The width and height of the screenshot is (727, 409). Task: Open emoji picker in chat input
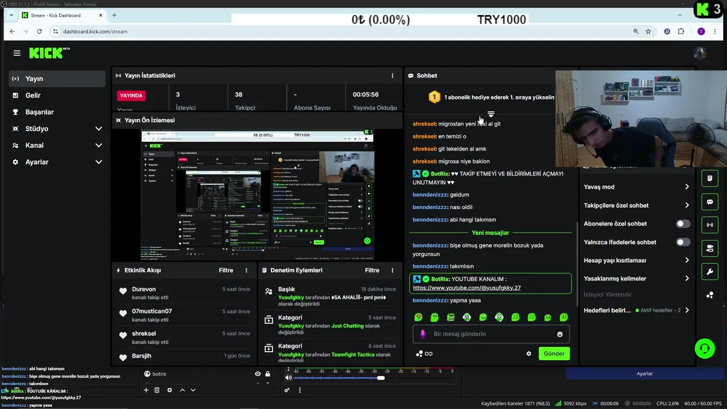(x=560, y=334)
